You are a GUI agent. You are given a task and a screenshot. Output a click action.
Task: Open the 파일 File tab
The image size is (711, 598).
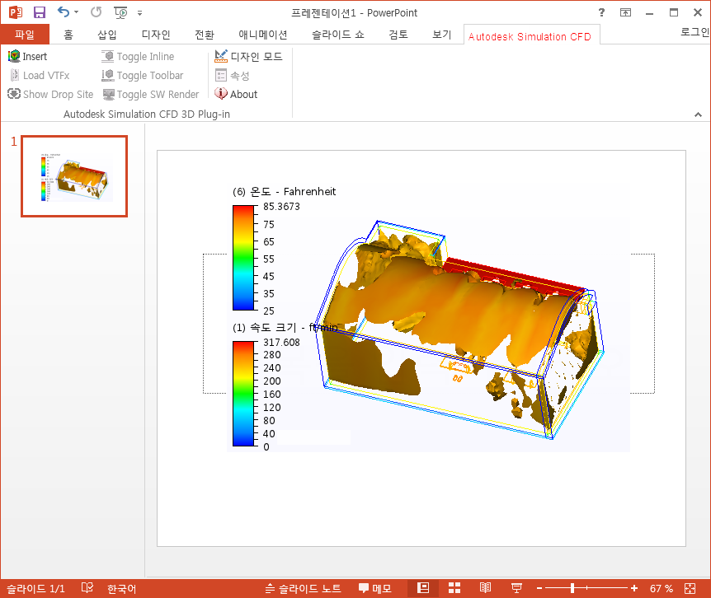point(25,35)
